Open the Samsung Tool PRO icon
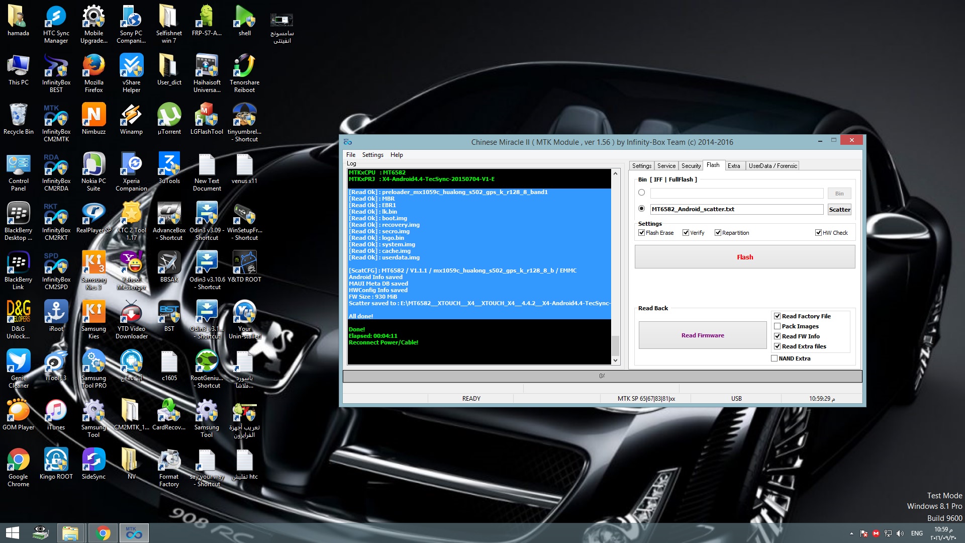This screenshot has width=965, height=543. pos(93,369)
